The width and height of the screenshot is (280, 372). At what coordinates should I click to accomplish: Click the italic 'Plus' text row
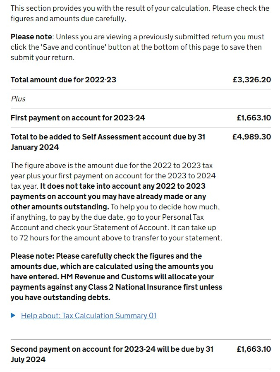pos(18,99)
